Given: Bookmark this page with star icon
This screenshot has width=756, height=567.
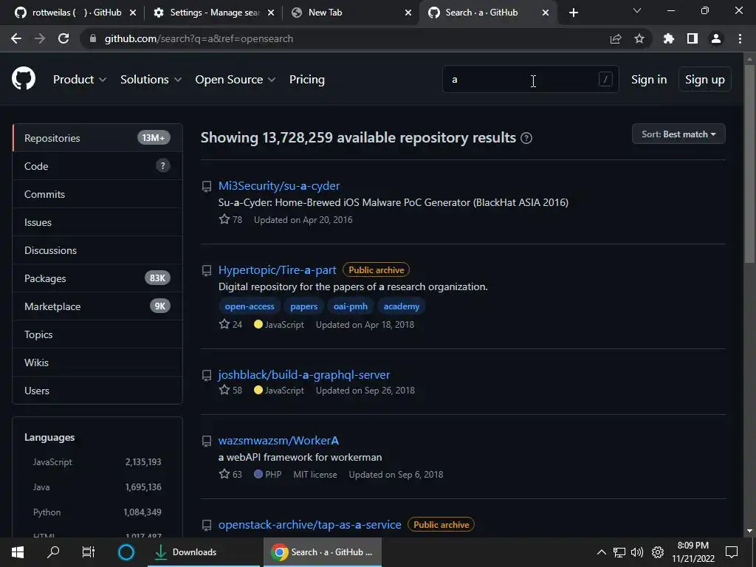Looking at the screenshot, I should click(x=639, y=38).
